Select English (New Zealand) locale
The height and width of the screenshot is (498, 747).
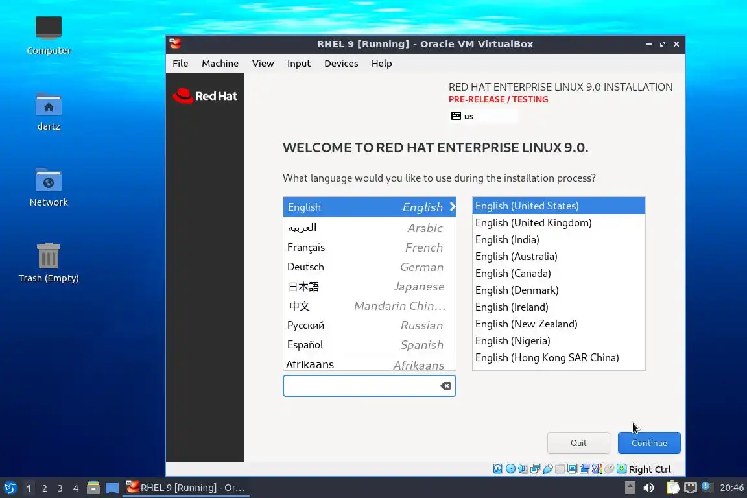[x=558, y=324]
